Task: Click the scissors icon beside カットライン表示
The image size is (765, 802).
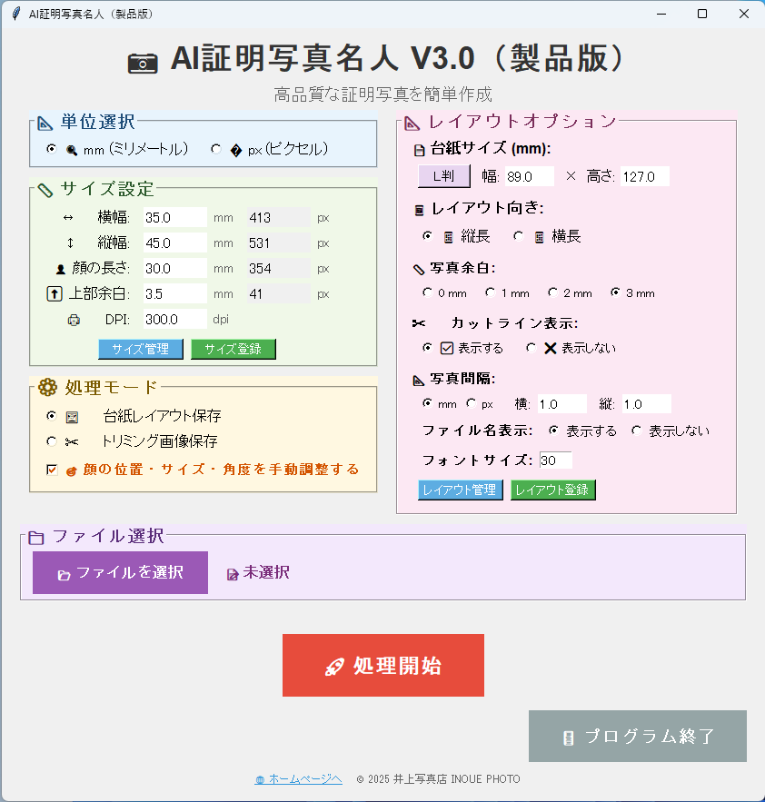Action: click(x=418, y=323)
